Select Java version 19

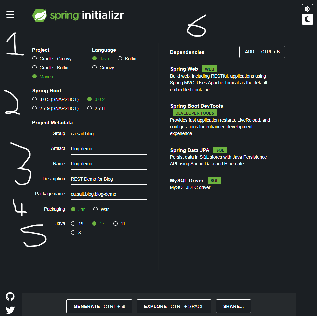(x=77, y=224)
